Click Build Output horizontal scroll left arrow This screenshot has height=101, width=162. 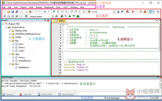click(3, 90)
